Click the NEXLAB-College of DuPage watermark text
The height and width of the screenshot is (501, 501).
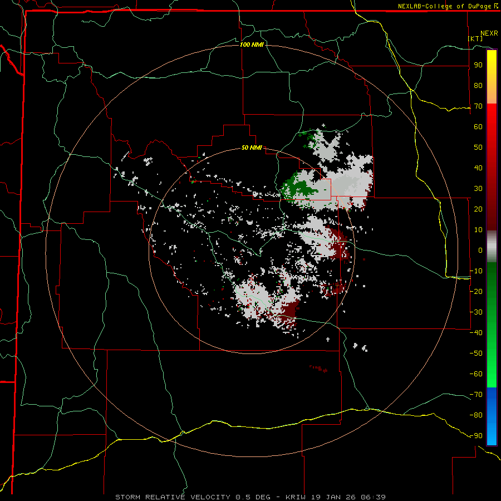(x=448, y=6)
